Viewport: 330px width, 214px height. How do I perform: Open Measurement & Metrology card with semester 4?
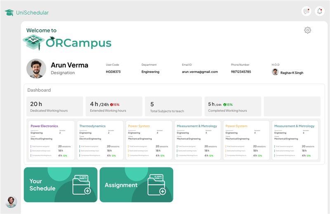[x=198, y=140]
